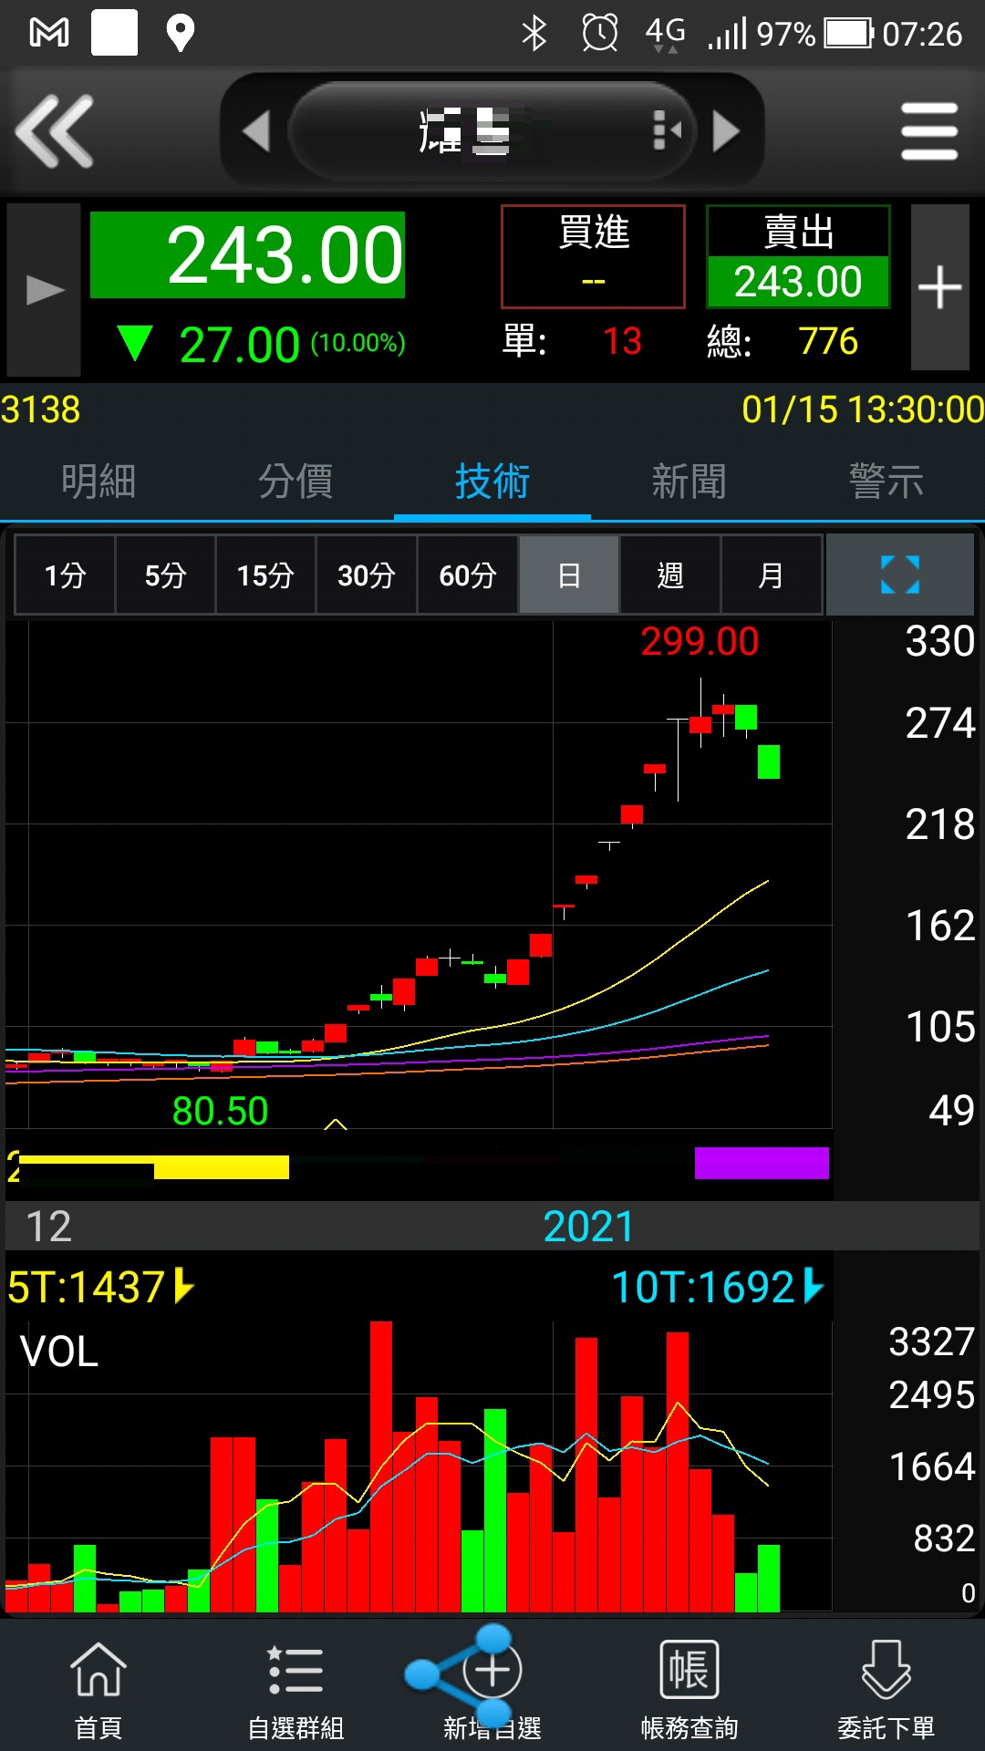Switch to the 明細 tab

98,481
